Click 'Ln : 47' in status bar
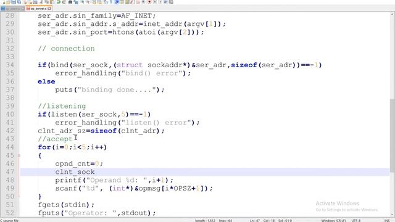Image resolution: width=395 pixels, height=222 pixels. click(x=255, y=221)
